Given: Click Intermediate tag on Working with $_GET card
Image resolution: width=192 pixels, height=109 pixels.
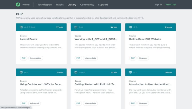Looking at the screenshot, I should [x=90, y=58].
